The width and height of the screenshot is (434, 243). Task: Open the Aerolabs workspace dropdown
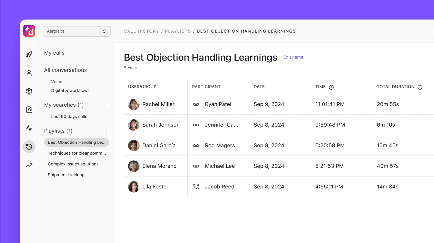(77, 31)
